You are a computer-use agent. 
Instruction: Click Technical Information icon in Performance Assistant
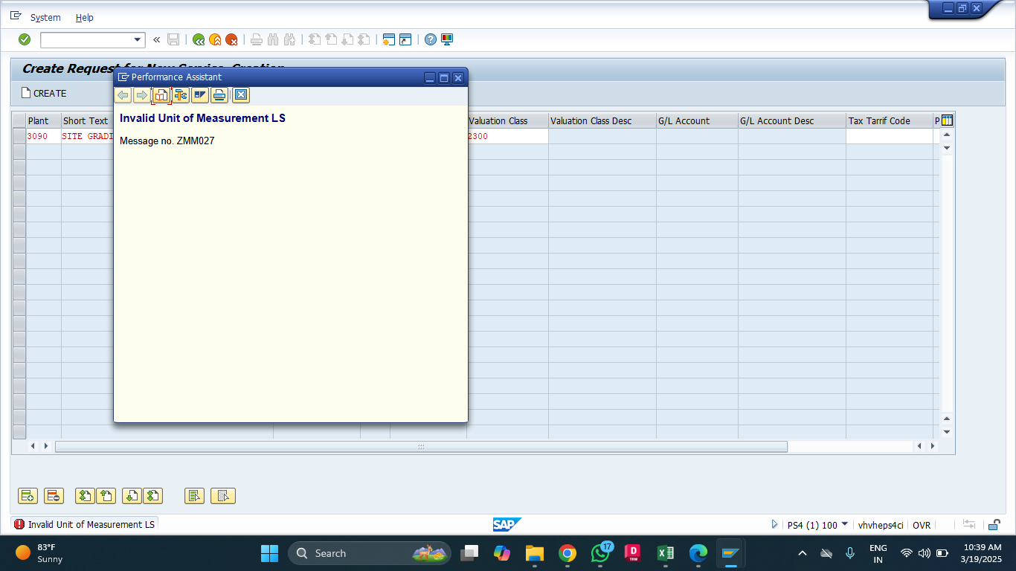pos(180,95)
